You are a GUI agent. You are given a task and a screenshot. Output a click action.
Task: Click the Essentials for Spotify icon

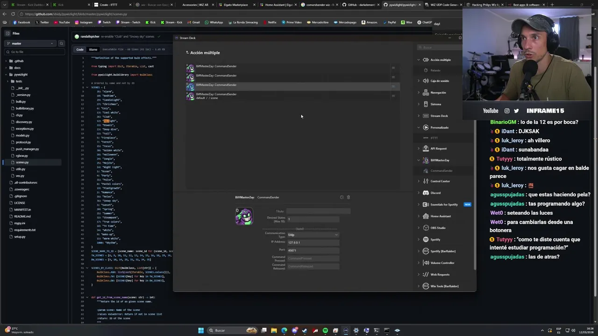point(426,204)
